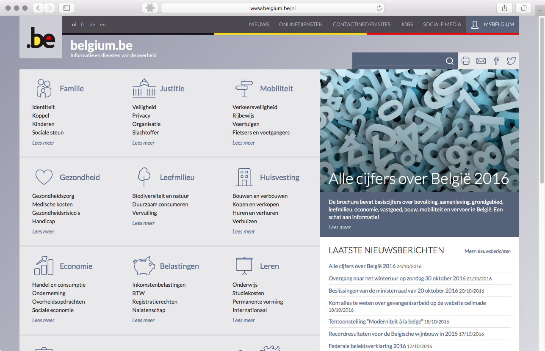Click the numbers banner image

click(420, 131)
